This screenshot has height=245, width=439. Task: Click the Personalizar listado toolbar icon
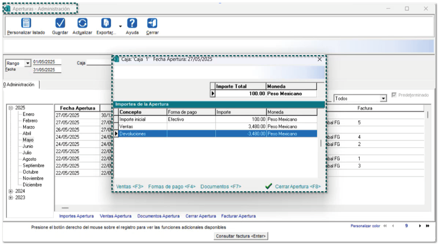tap(26, 23)
